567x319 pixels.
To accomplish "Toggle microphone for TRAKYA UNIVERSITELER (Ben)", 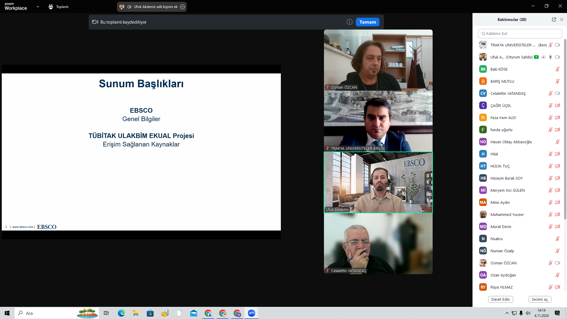I will click(550, 45).
